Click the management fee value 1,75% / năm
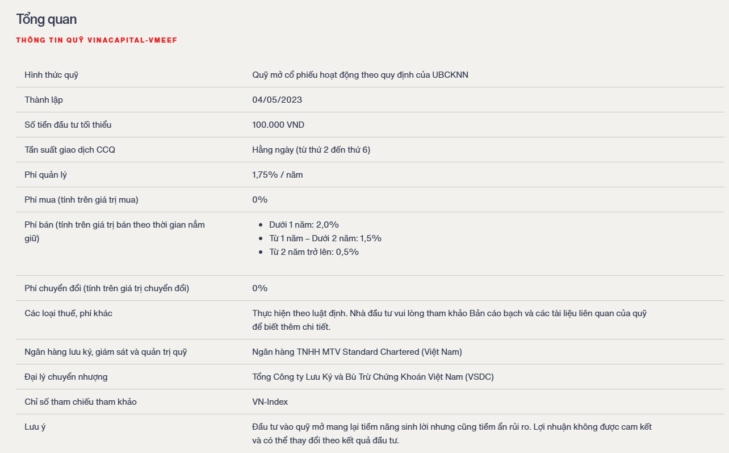Image resolution: width=729 pixels, height=453 pixels. click(278, 175)
